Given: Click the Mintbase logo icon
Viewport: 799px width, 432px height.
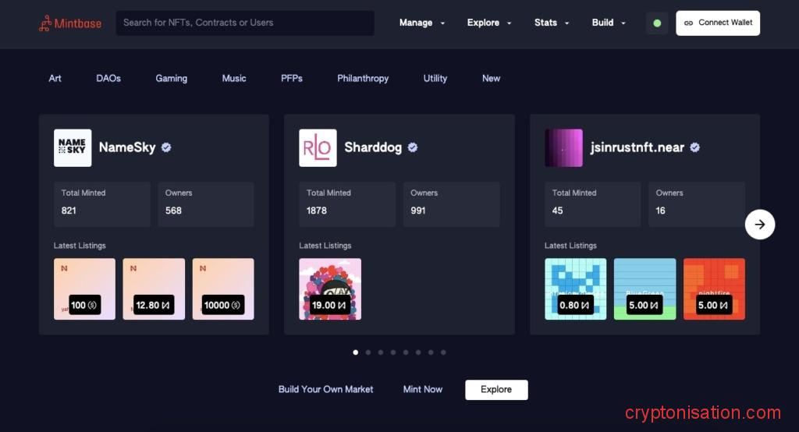Looking at the screenshot, I should tap(44, 23).
